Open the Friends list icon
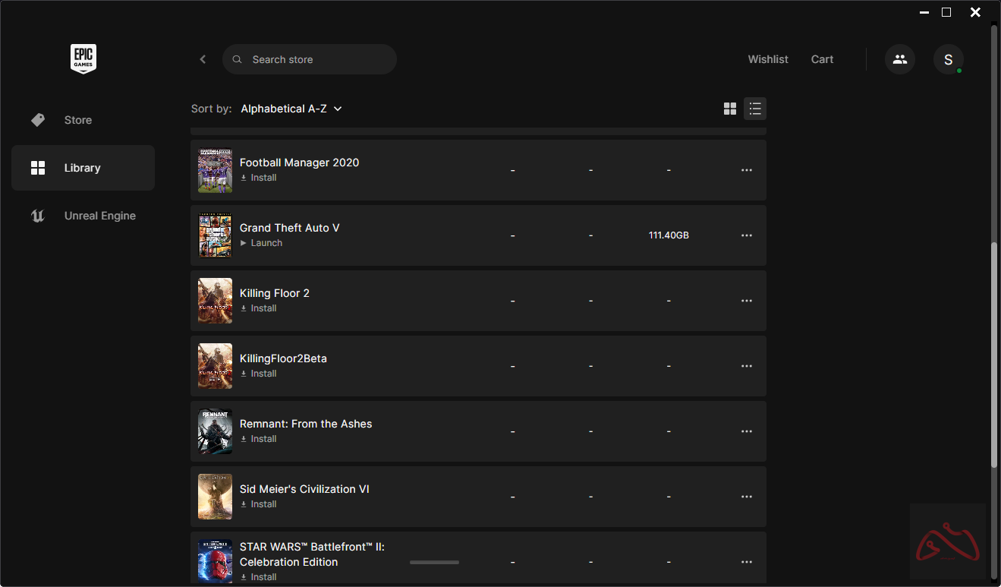 (899, 59)
